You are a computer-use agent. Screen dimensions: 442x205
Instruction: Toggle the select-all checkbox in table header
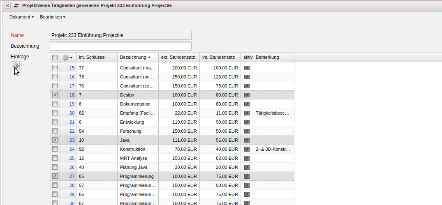pyautogui.click(x=55, y=58)
